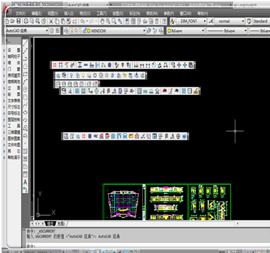Open the 格式(O) menu
The image size is (270, 253).
pyautogui.click(x=85, y=13)
